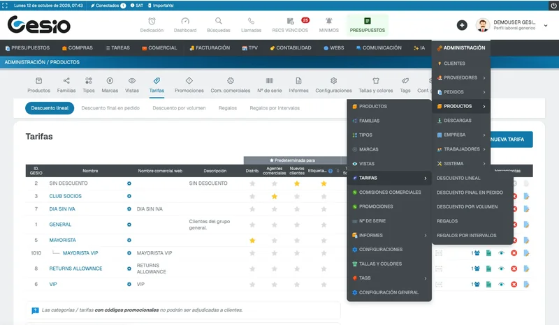
Task: Toggle visibility eye on MAYORISTA VIP row
Action: (501, 253)
